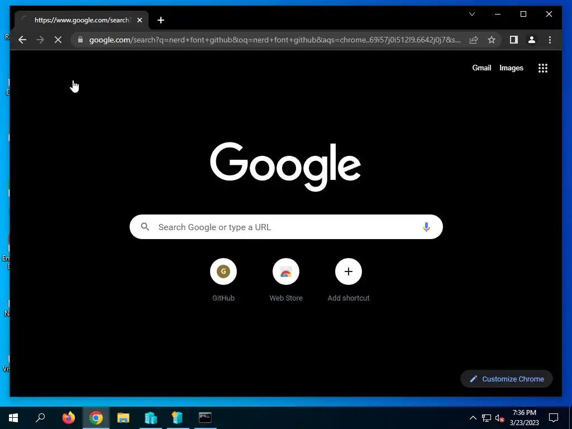This screenshot has height=429, width=572.
Task: Open a new tab with plus button
Action: [x=160, y=20]
